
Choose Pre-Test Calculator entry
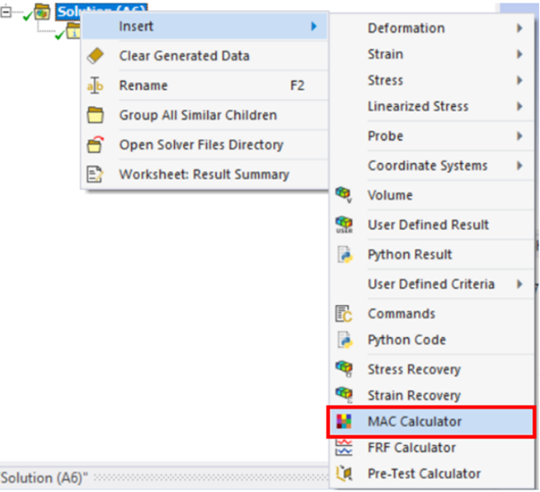pyautogui.click(x=432, y=474)
